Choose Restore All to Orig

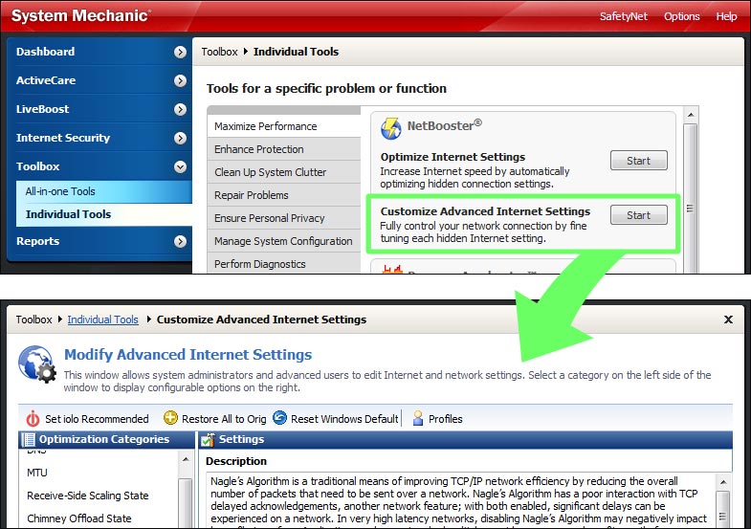224,419
